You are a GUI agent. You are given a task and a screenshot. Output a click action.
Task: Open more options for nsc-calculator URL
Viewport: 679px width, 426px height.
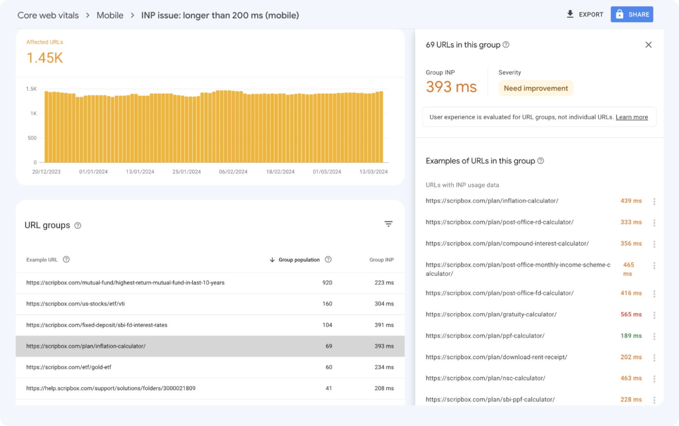654,379
